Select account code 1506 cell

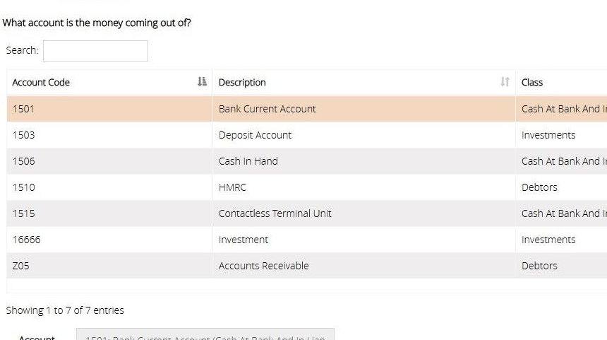point(23,161)
